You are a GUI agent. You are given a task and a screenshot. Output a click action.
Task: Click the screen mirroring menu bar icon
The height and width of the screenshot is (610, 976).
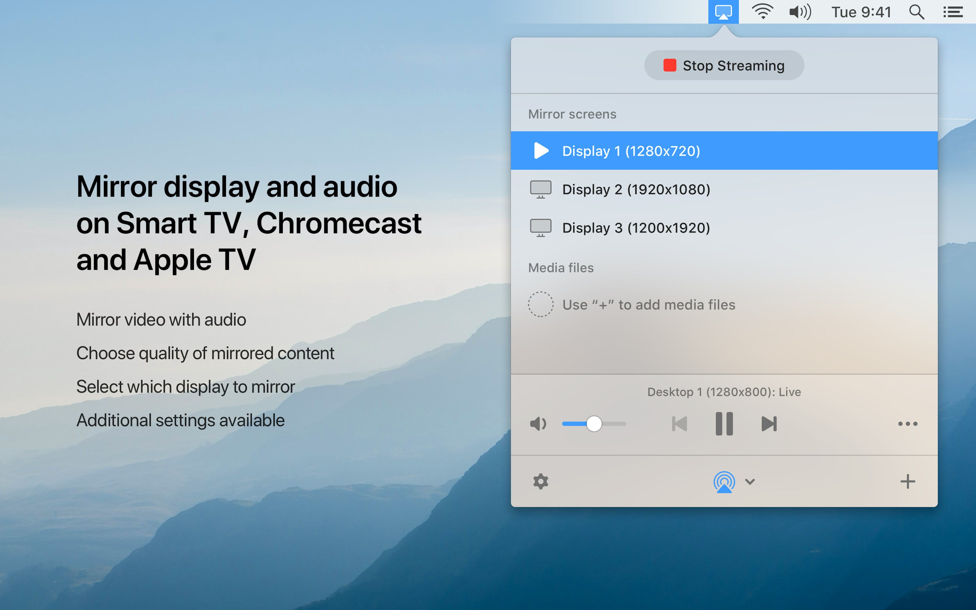click(723, 12)
